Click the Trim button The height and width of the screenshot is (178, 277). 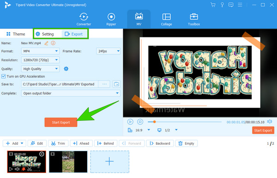(x=58, y=143)
